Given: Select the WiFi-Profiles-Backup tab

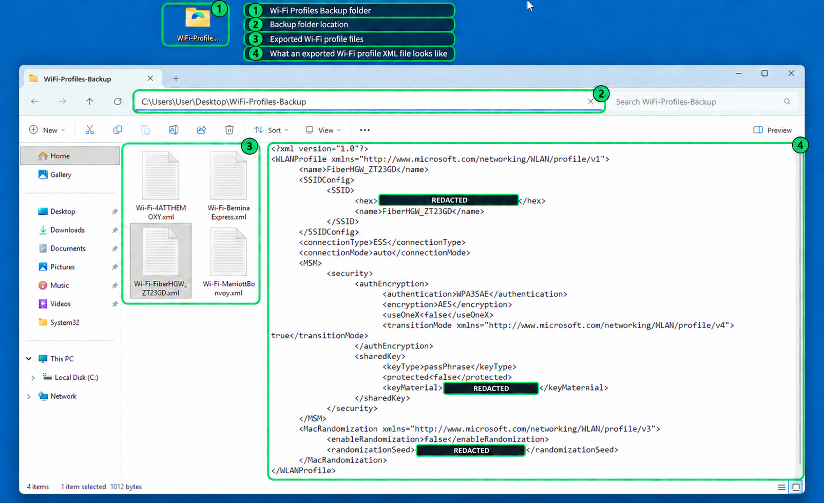Looking at the screenshot, I should pyautogui.click(x=93, y=79).
